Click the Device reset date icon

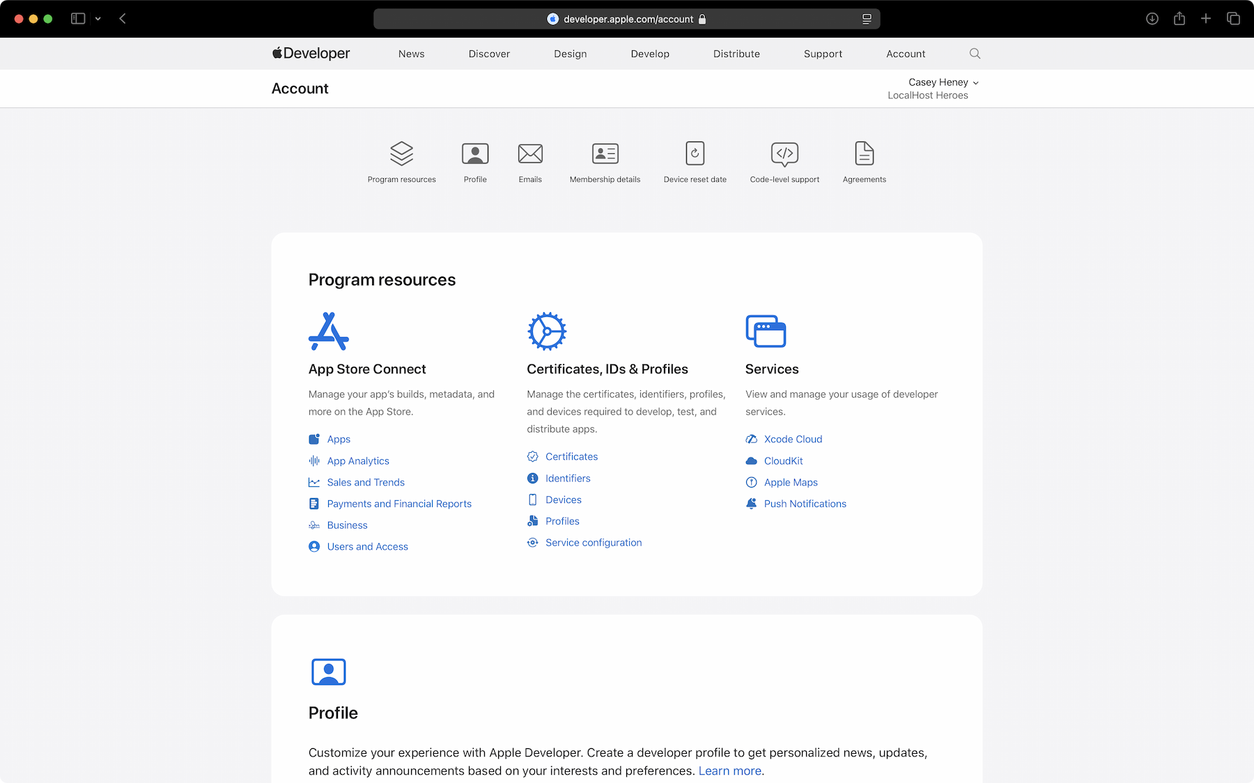[x=695, y=153]
